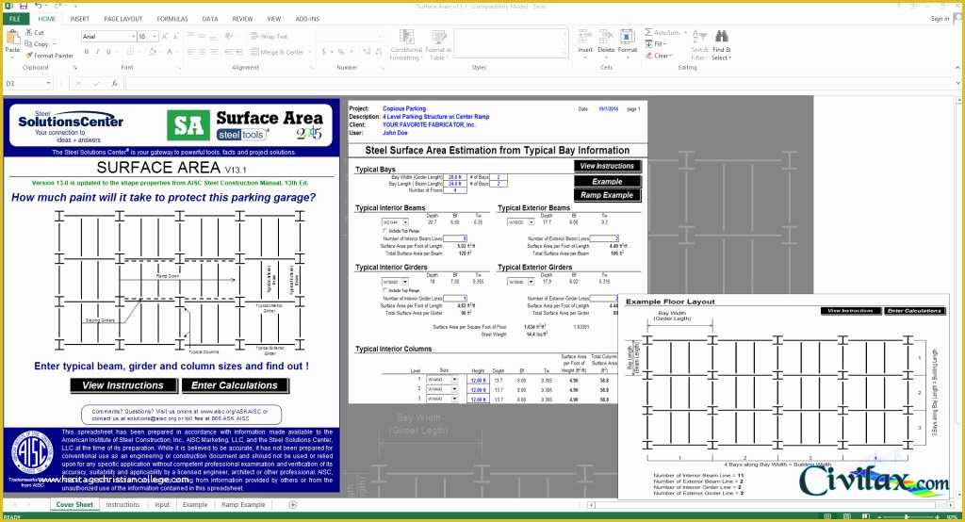The width and height of the screenshot is (965, 522).
Task: Expand the Name Box dropdown arrow
Action: tap(48, 83)
